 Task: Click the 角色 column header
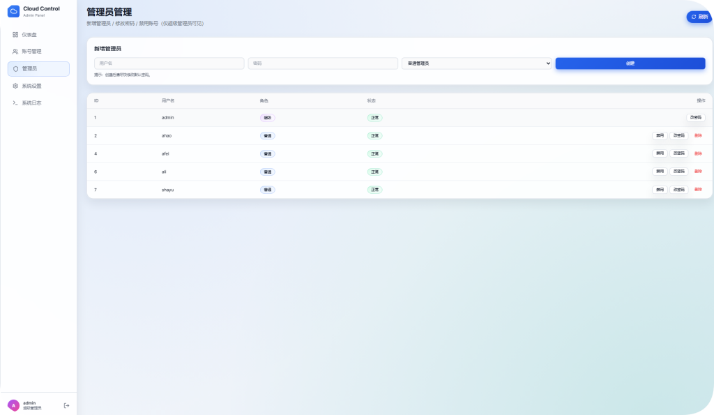(x=264, y=100)
